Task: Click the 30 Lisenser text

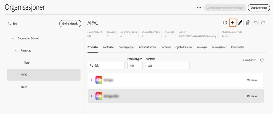Action: pos(252,96)
